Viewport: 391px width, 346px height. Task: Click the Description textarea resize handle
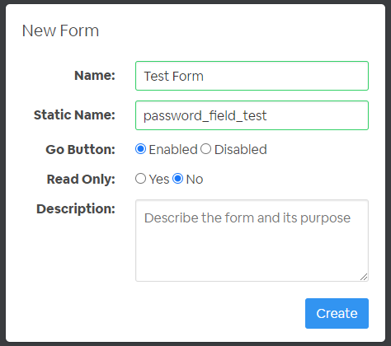click(x=364, y=277)
